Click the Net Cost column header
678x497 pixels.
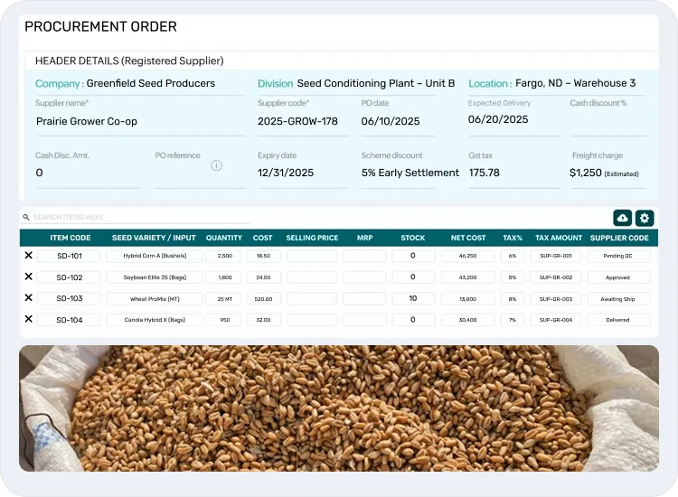coord(468,238)
